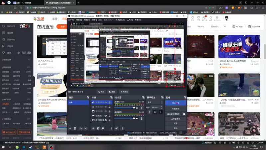Expand Douyu category chevron next to 怪物猎人
This screenshot has width=266, height=150.
click(x=225, y=27)
